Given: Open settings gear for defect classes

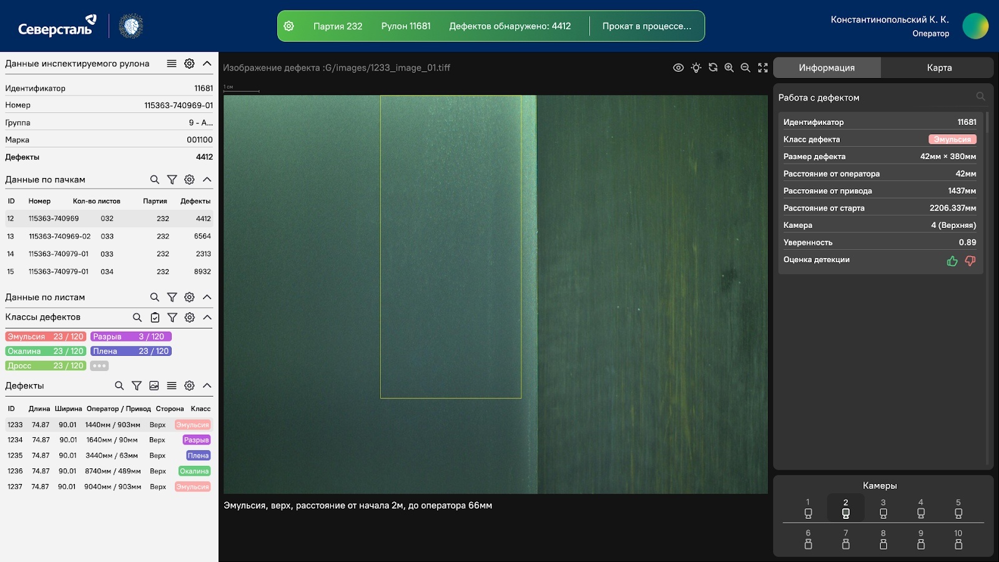Looking at the screenshot, I should 189,317.
